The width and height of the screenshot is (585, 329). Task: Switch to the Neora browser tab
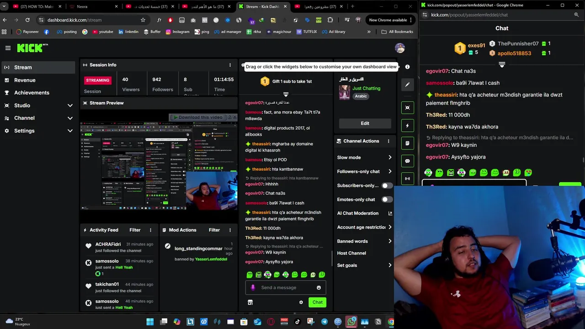tap(94, 6)
